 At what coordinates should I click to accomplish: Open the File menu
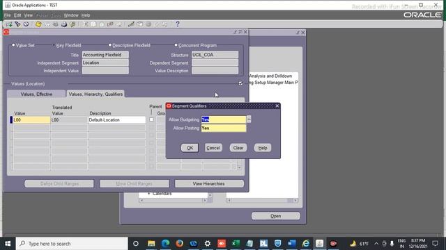click(8, 15)
